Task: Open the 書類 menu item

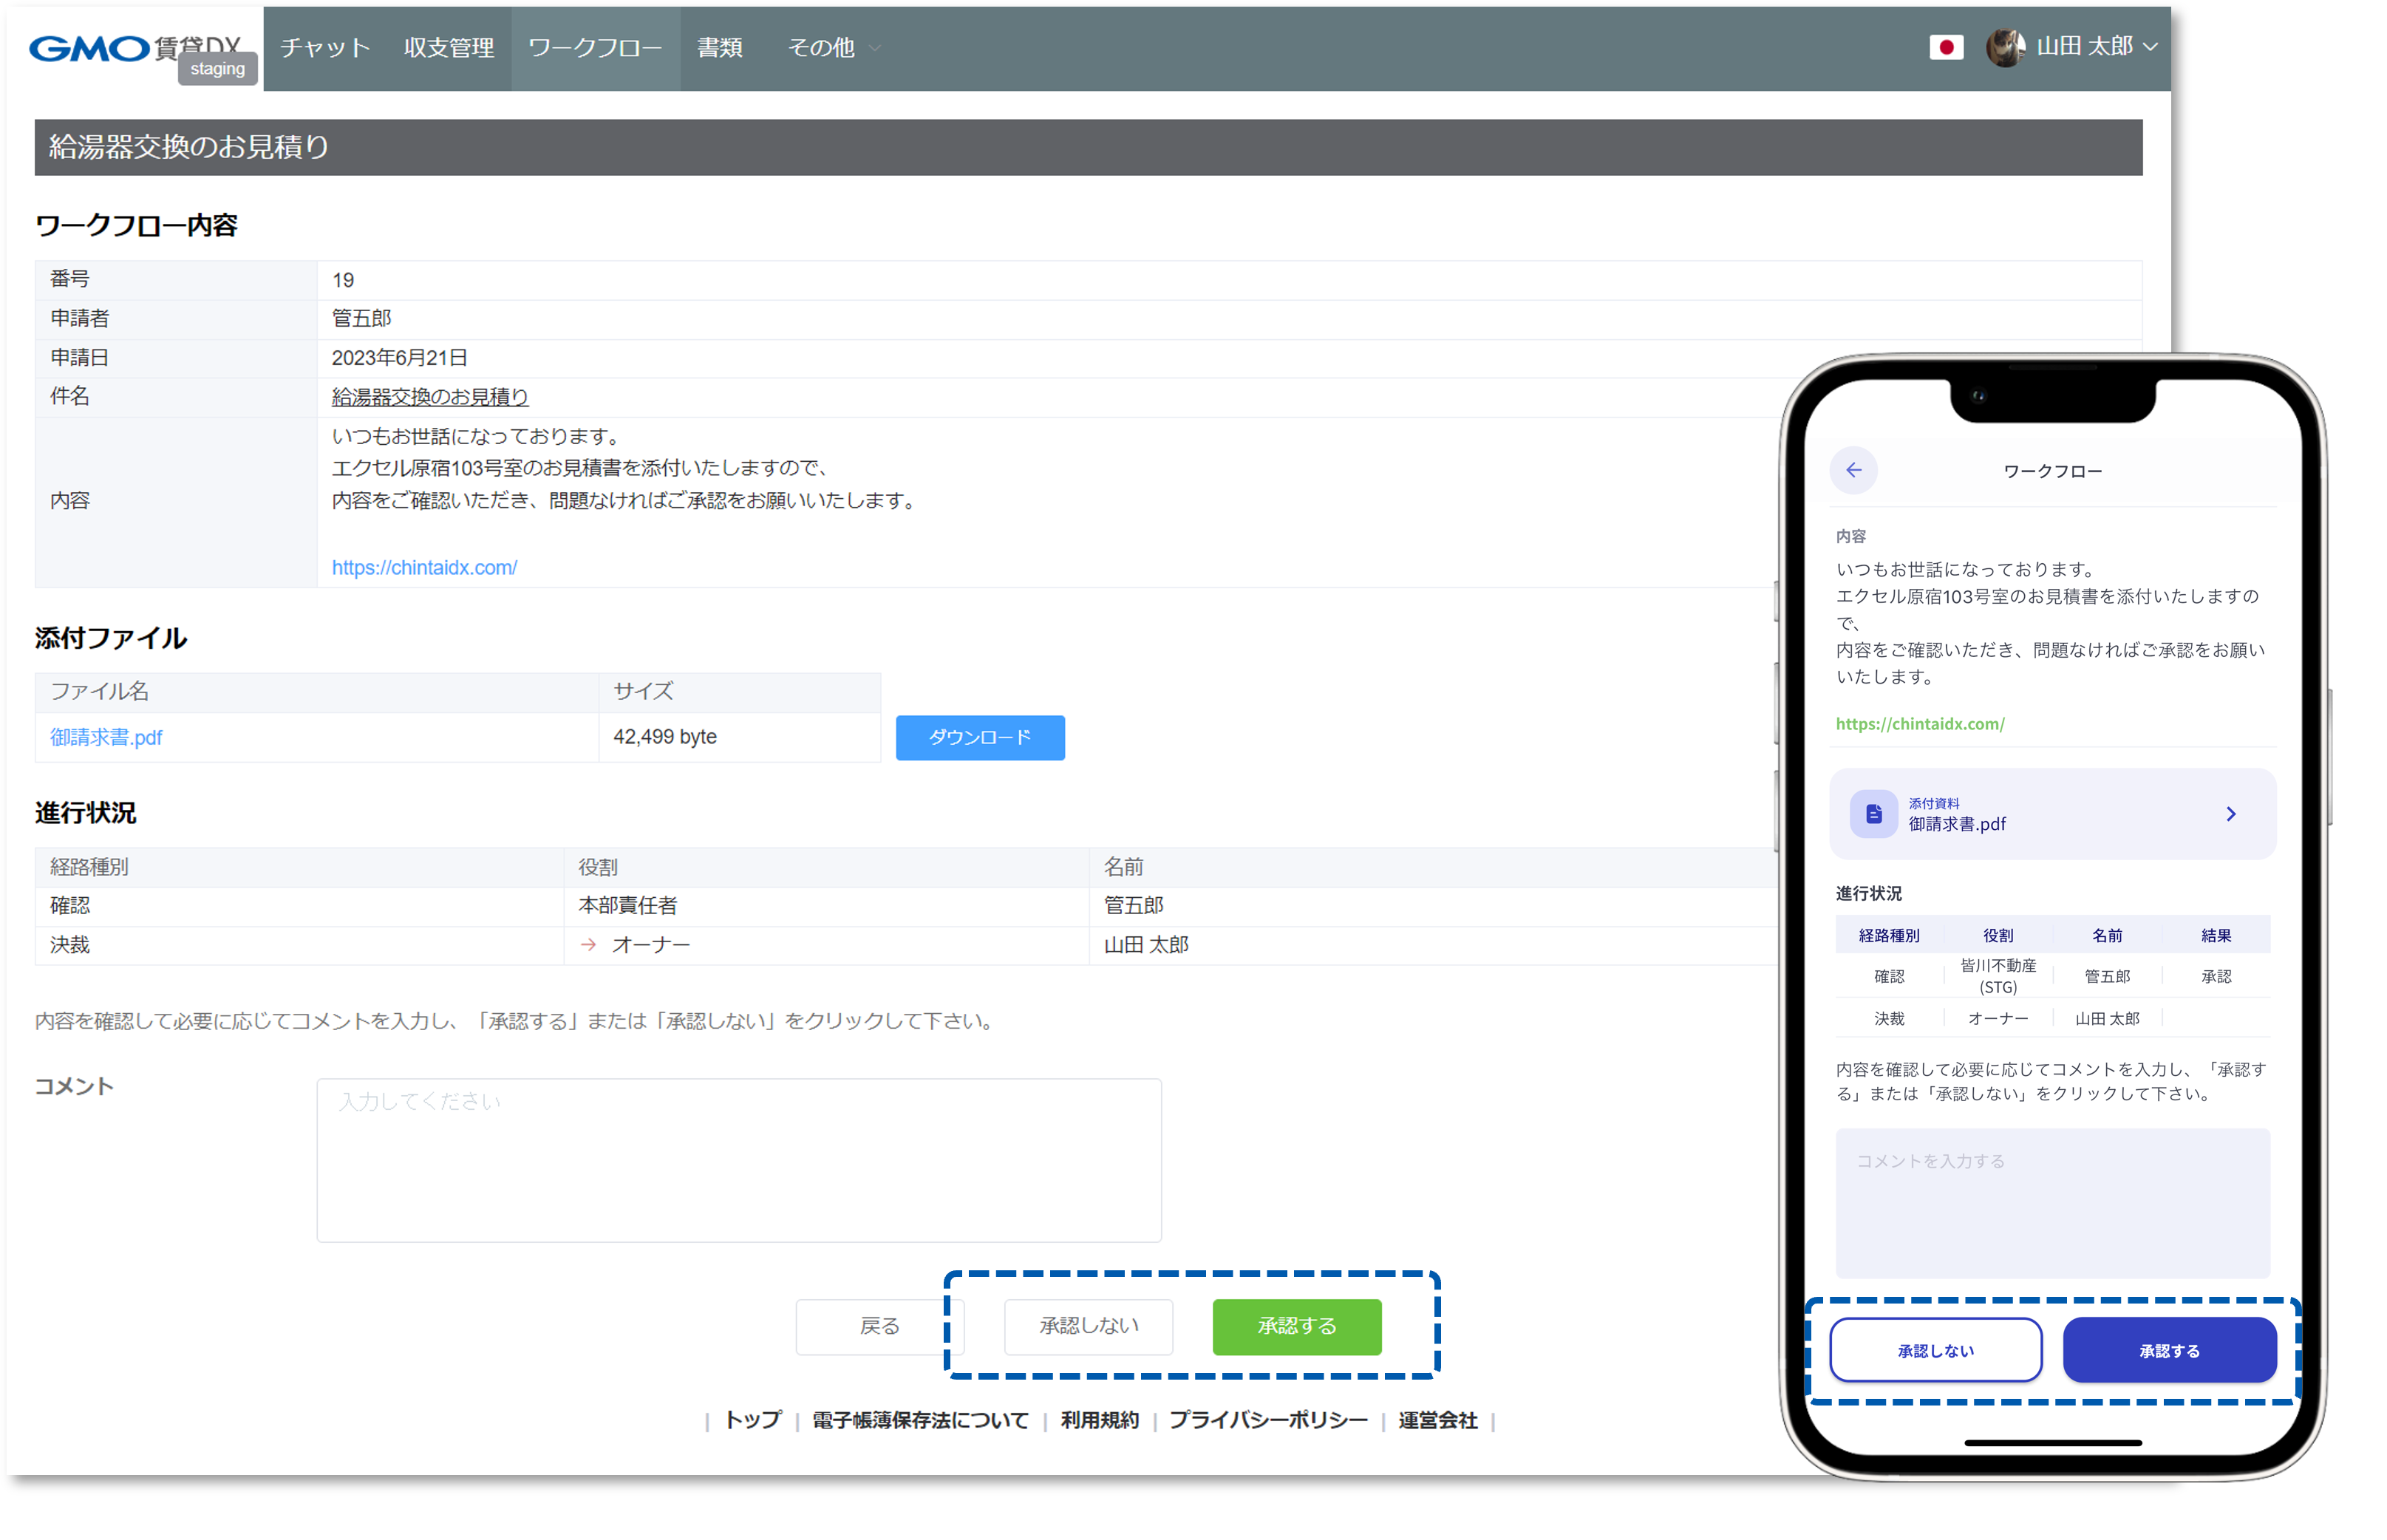Action: coord(719,47)
